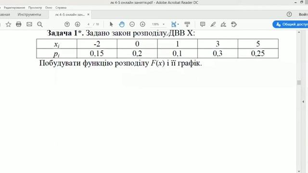This screenshot has height=173, width=308.
Task: Open the zoom percentage dropdown
Action: pos(164,25)
